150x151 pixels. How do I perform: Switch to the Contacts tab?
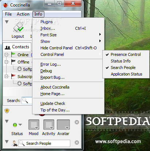click(x=17, y=47)
